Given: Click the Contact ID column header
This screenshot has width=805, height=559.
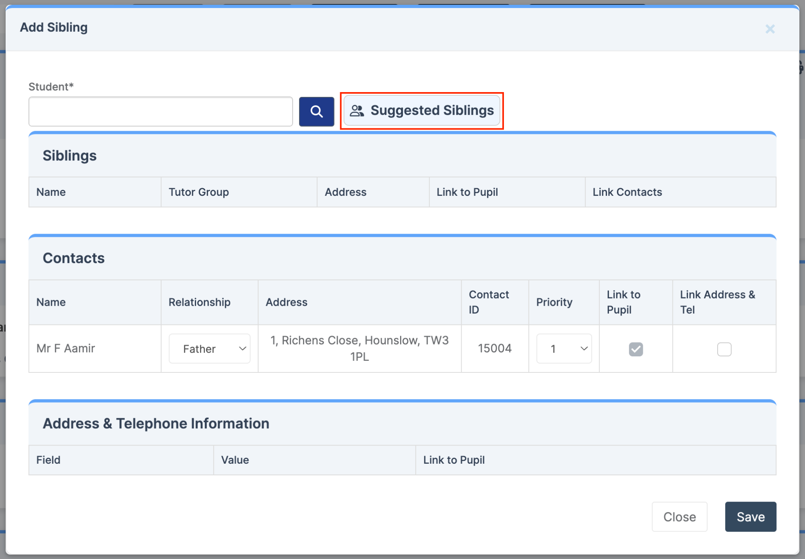Looking at the screenshot, I should click(x=489, y=302).
